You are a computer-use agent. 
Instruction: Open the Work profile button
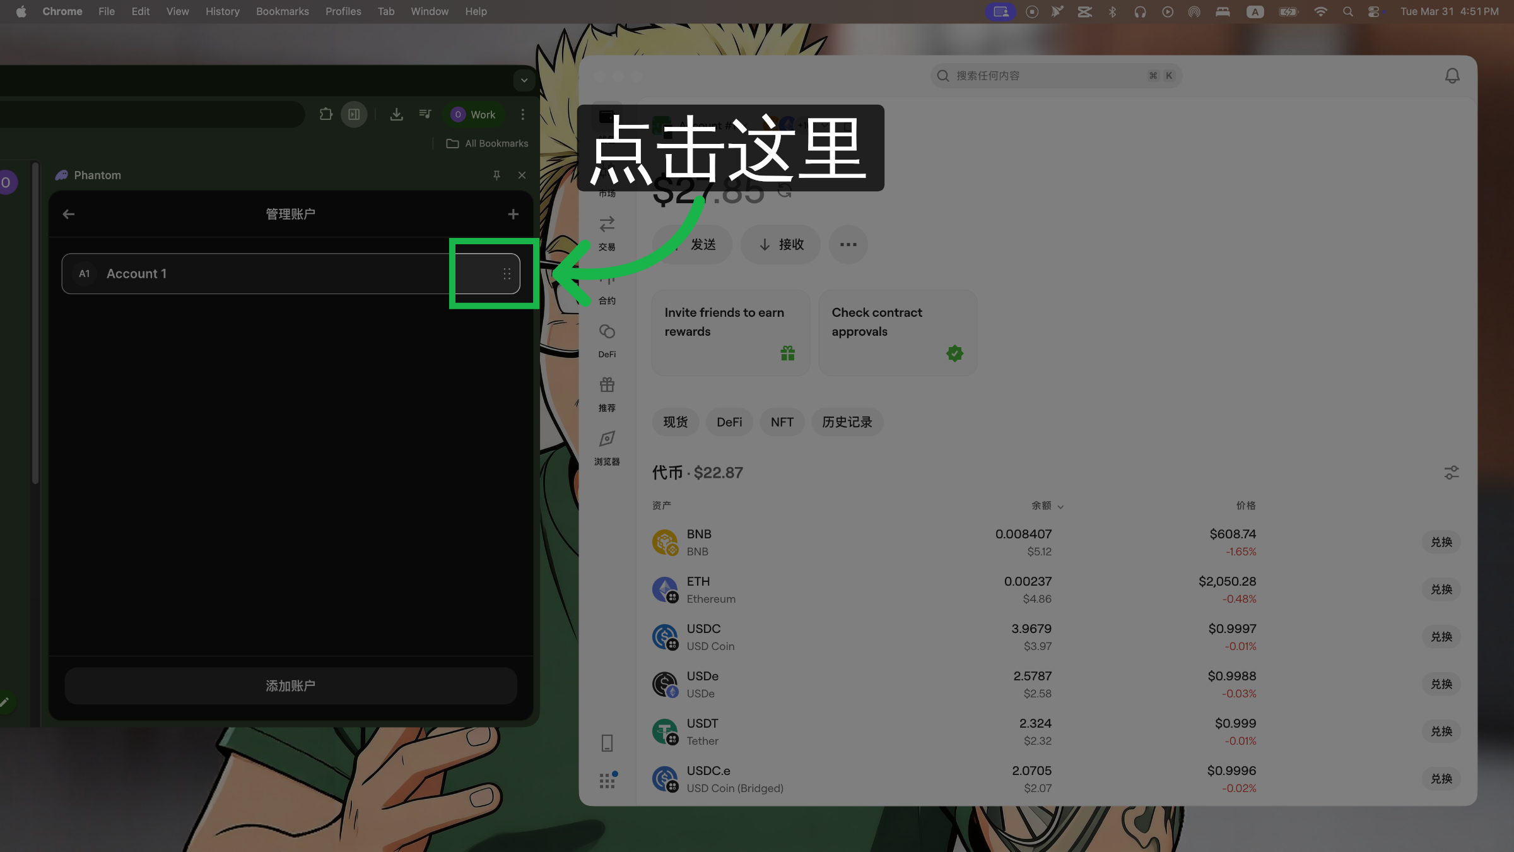(x=474, y=114)
